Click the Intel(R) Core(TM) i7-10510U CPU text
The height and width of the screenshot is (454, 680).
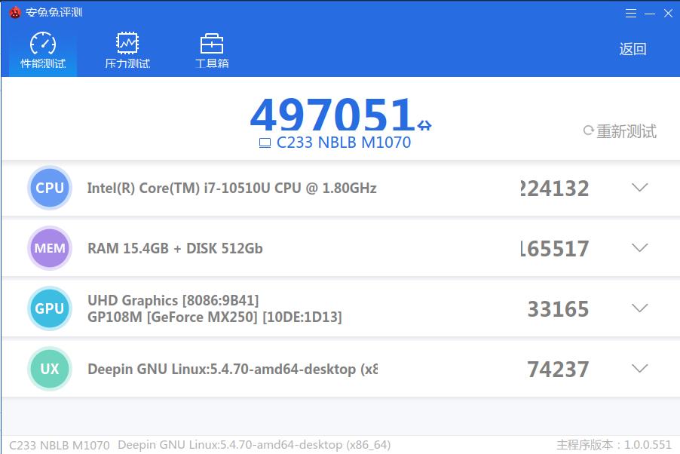pyautogui.click(x=232, y=188)
